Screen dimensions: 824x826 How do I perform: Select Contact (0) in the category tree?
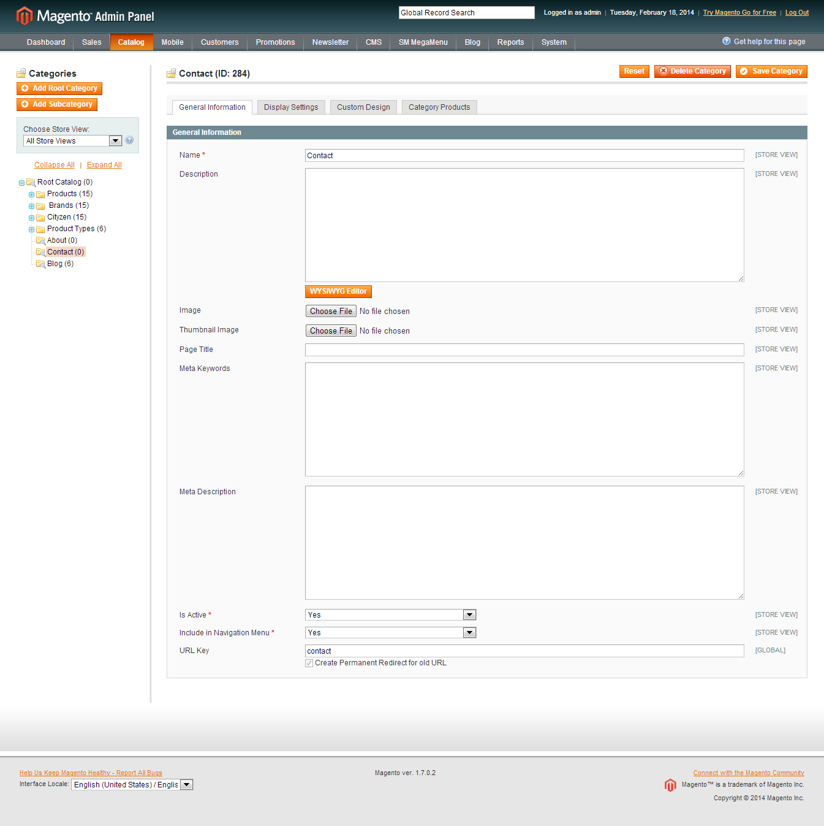pos(66,252)
